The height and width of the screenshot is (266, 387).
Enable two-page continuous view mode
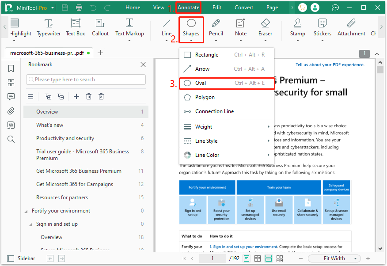click(280, 258)
